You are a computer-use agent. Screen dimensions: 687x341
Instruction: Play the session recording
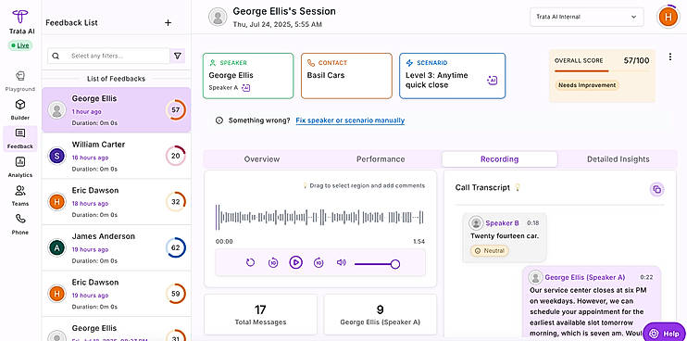click(295, 262)
